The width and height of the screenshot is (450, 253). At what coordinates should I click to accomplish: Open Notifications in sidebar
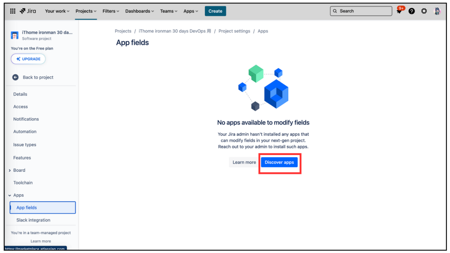[x=26, y=119]
